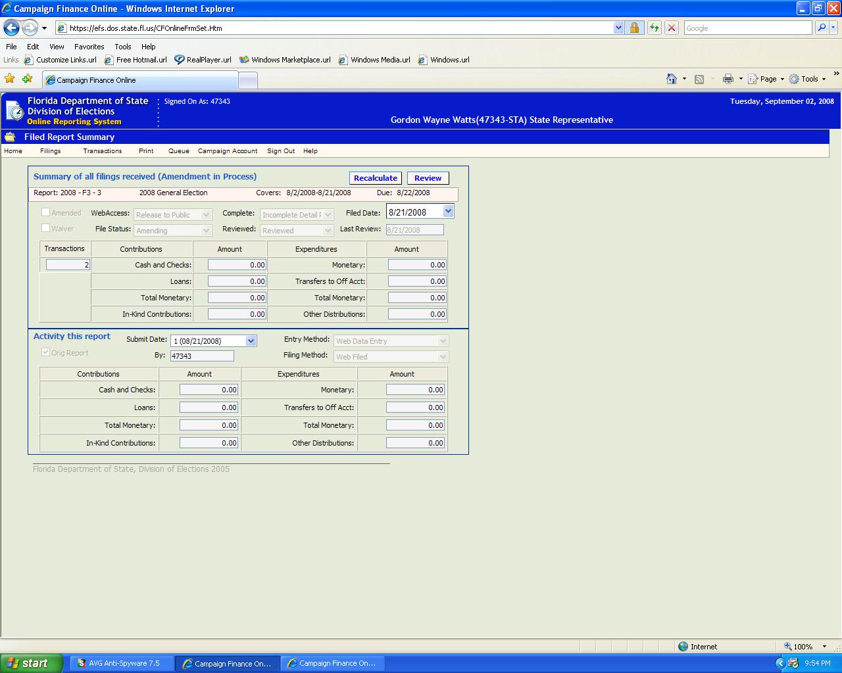This screenshot has width=842, height=673.
Task: Click summary Cash and Checks amount field
Action: [x=237, y=265]
